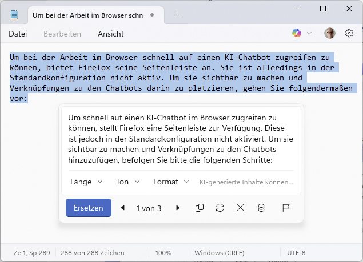Click the UTF-8 encoding status
This screenshot has width=363, height=262.
tap(296, 253)
